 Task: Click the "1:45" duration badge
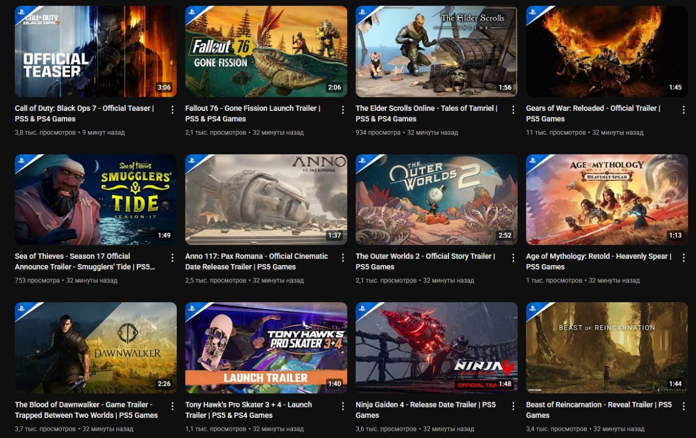point(675,87)
